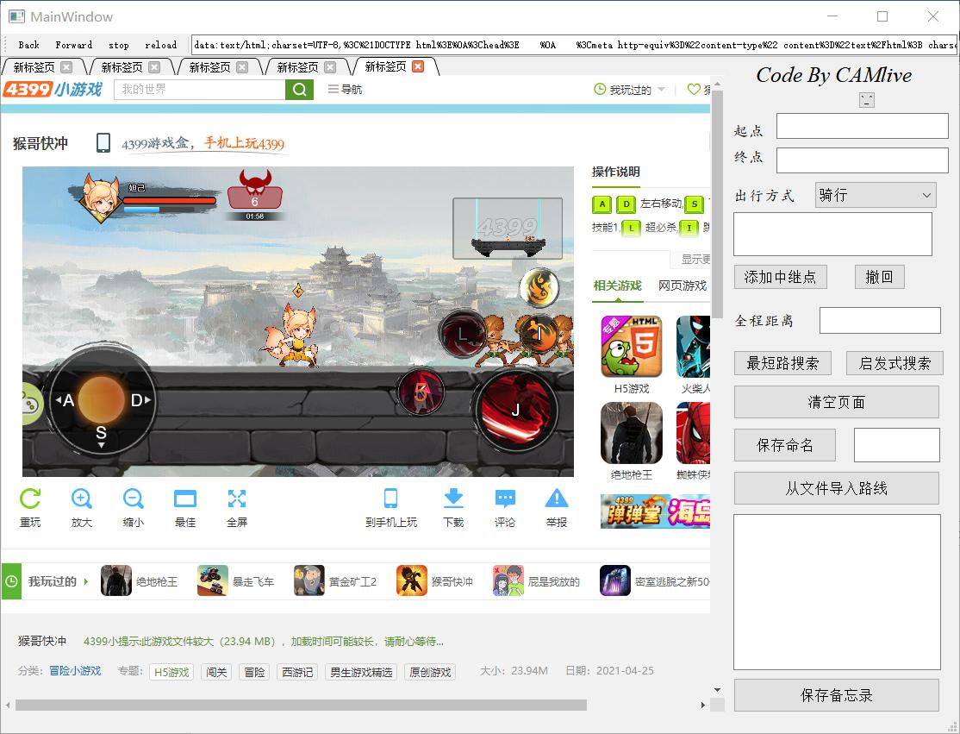The height and width of the screenshot is (734, 960).
Task: Click the 西游记 tag link
Action: (297, 672)
